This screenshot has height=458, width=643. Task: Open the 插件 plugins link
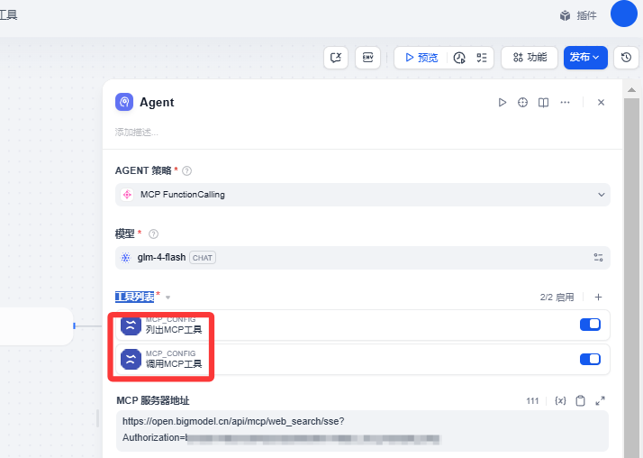(578, 15)
